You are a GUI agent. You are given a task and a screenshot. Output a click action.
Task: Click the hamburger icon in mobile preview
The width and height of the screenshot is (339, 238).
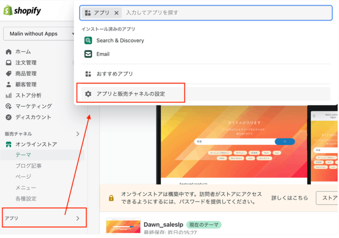[314, 116]
